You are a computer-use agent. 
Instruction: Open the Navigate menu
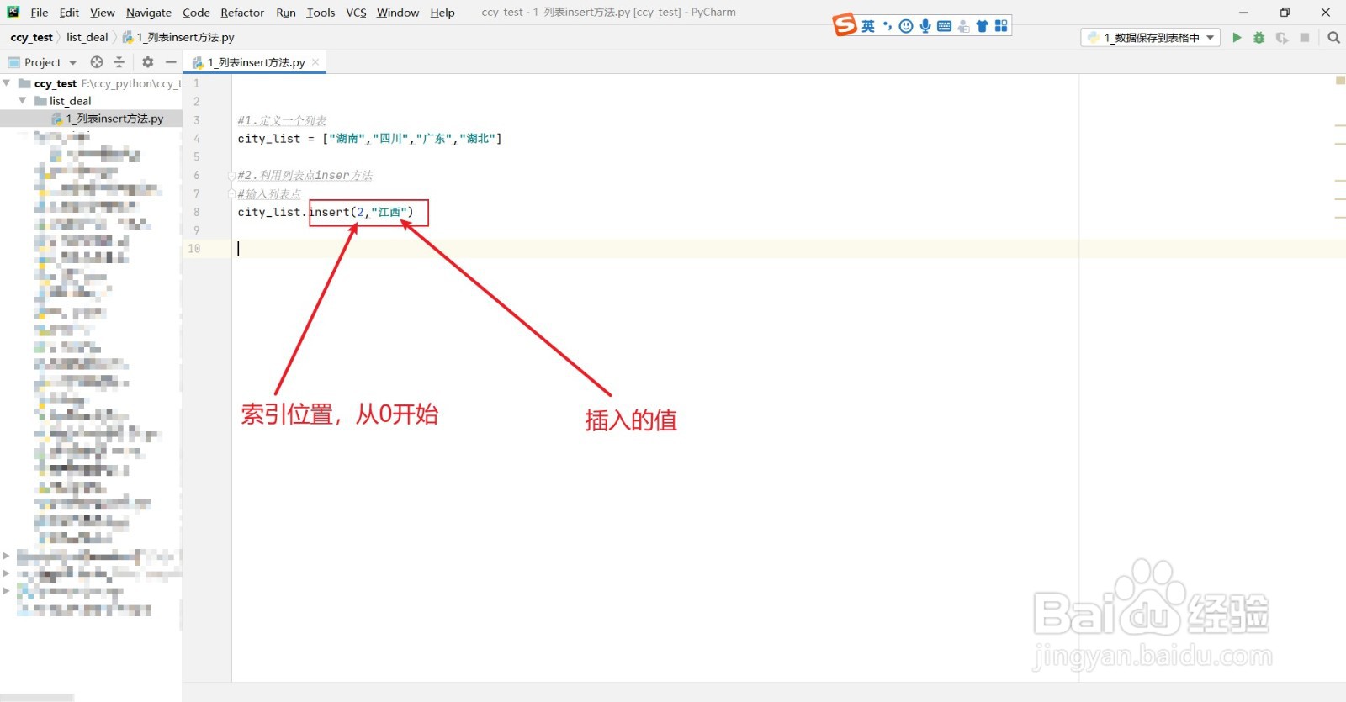click(x=149, y=13)
